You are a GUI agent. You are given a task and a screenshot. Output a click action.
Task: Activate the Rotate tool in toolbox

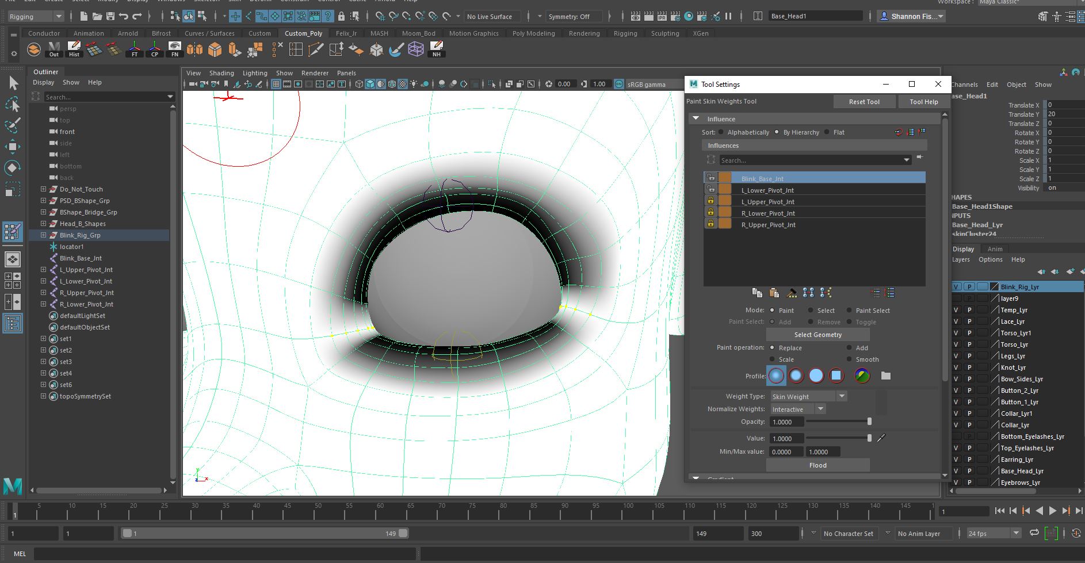pos(13,168)
